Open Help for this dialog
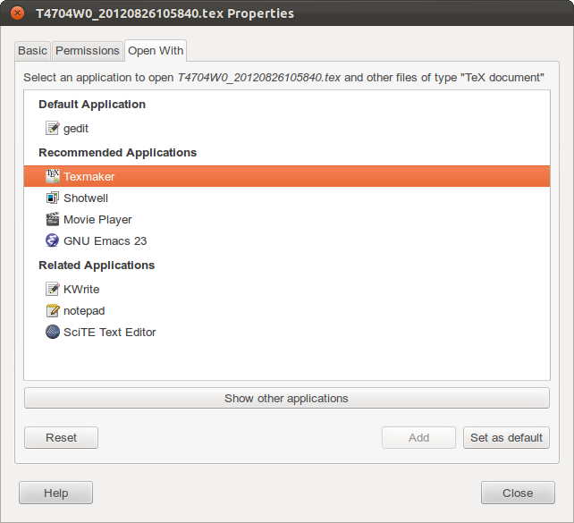574x523 pixels. click(x=55, y=493)
